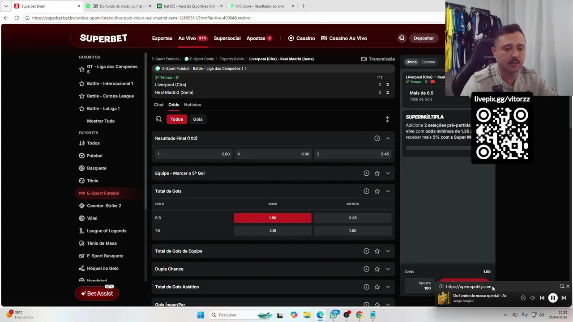Search markets with the magnifier icon

tap(158, 119)
